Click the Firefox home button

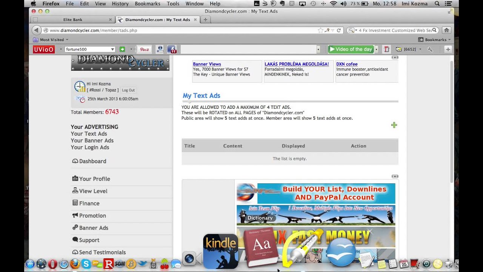(446, 30)
